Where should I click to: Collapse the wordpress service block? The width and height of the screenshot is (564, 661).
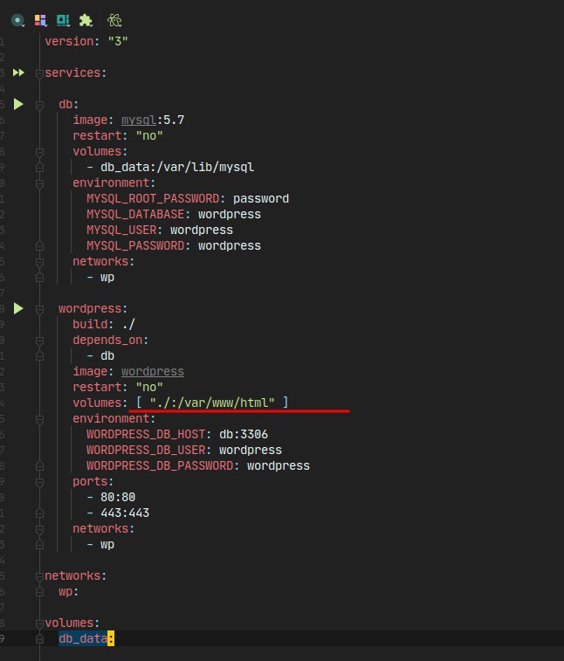click(39, 309)
